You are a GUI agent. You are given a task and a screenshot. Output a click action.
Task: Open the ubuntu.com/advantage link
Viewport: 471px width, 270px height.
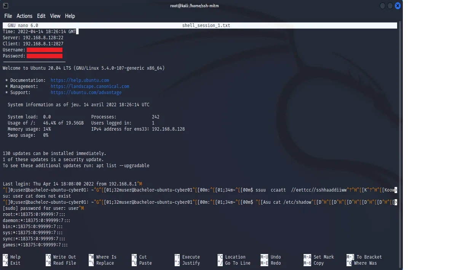point(86,93)
